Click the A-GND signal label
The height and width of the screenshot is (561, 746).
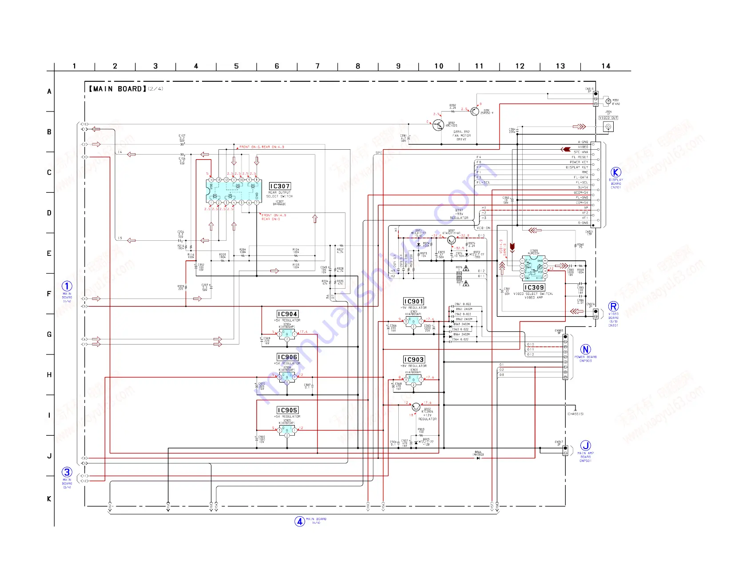[x=583, y=142]
